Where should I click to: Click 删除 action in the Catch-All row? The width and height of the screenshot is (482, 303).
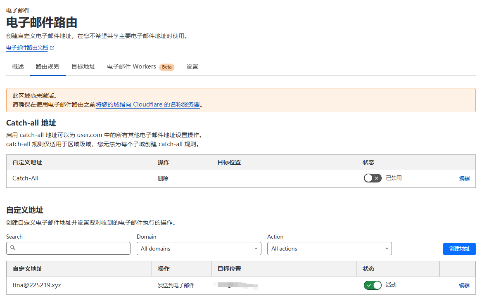pyautogui.click(x=163, y=178)
